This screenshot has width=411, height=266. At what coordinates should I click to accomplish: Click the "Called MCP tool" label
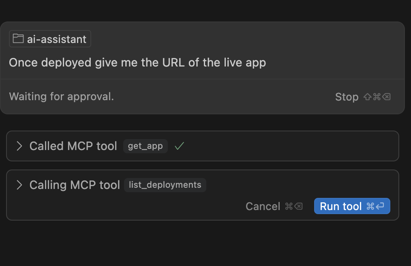pos(73,146)
